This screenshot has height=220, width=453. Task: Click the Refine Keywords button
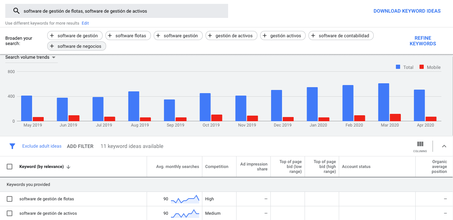tap(423, 41)
